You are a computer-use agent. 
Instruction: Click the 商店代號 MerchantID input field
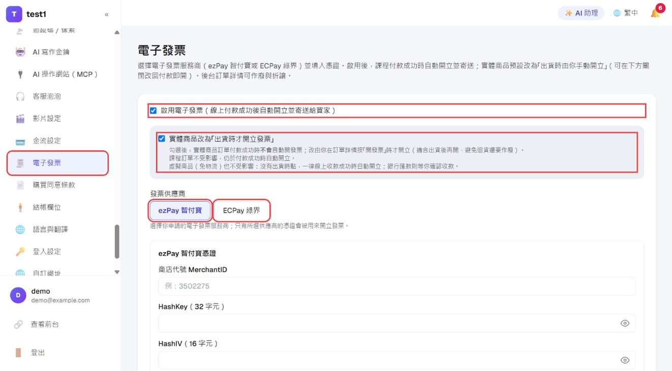396,286
